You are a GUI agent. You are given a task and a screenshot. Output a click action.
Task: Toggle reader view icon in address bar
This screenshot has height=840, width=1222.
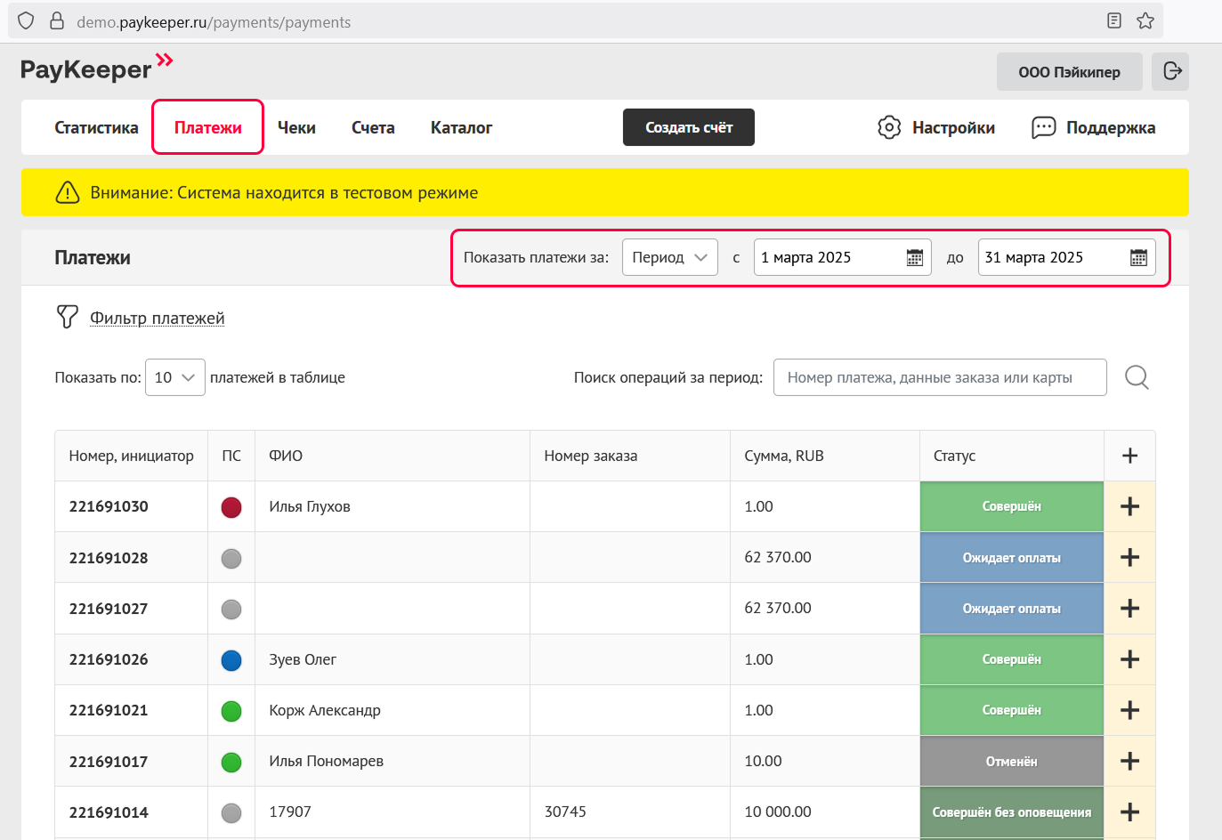coord(1114,20)
